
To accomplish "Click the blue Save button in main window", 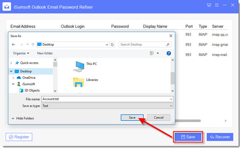I will (188, 137).
